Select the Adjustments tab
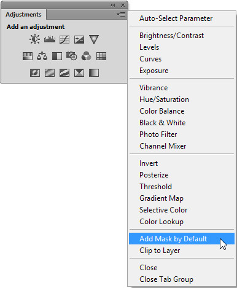Image resolution: width=237 pixels, height=288 pixels. (x=23, y=15)
